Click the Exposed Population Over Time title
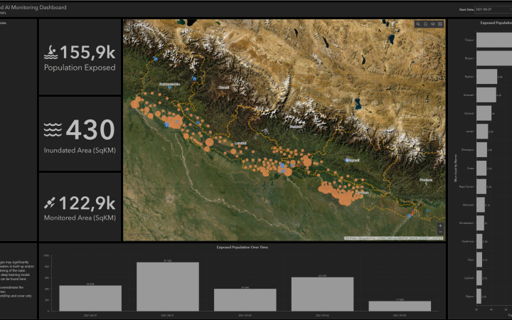 point(242,247)
